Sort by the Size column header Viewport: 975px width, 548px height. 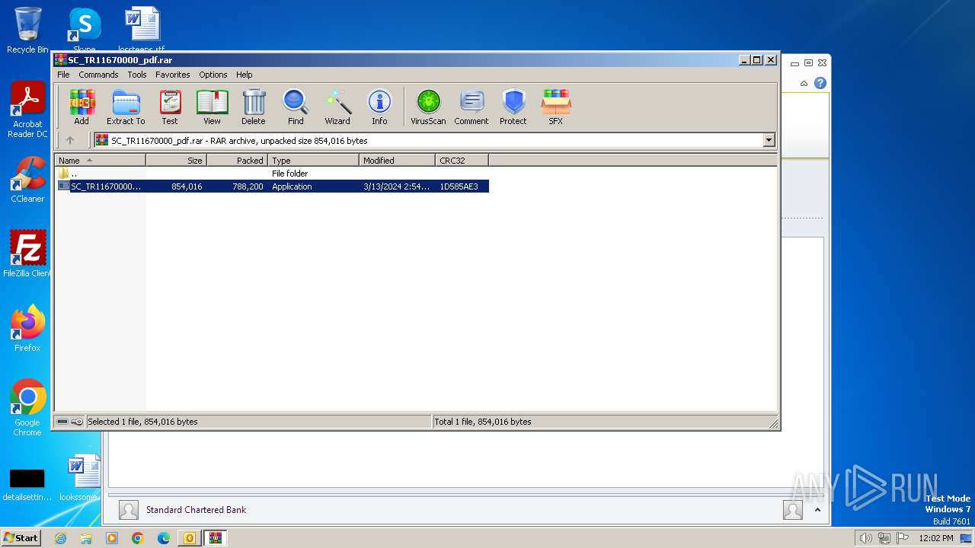coord(176,160)
